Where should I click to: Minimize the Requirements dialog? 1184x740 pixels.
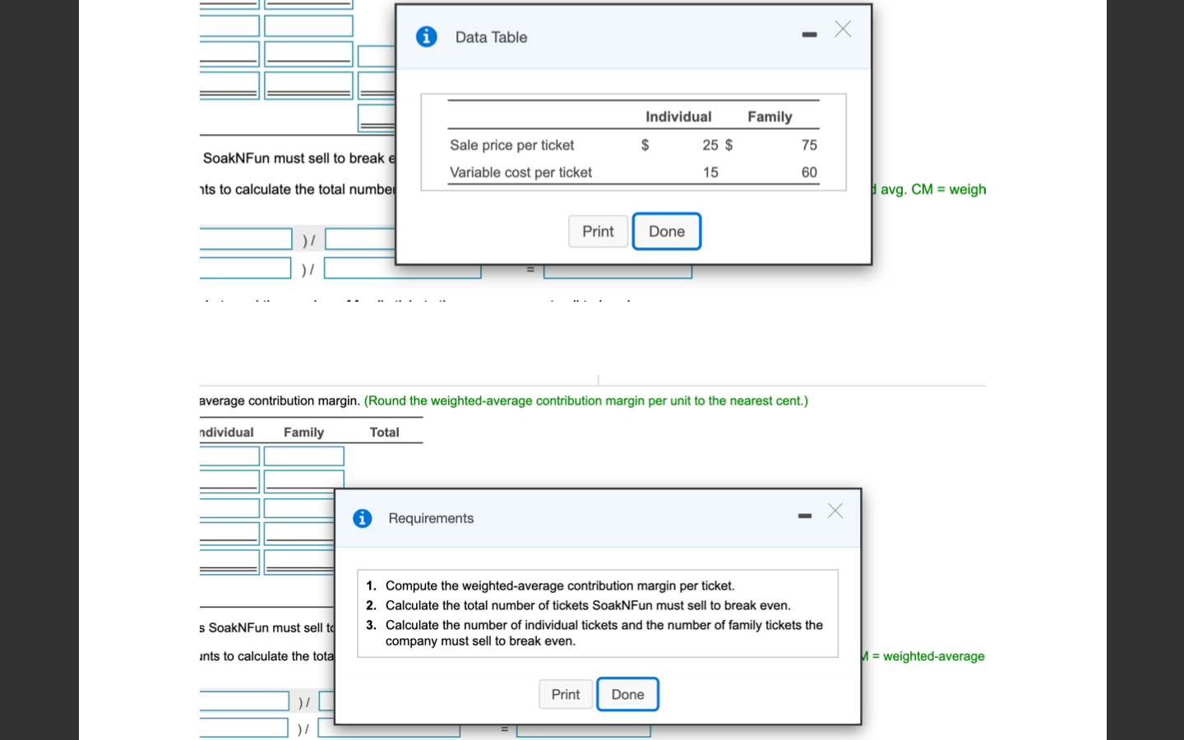coord(805,516)
